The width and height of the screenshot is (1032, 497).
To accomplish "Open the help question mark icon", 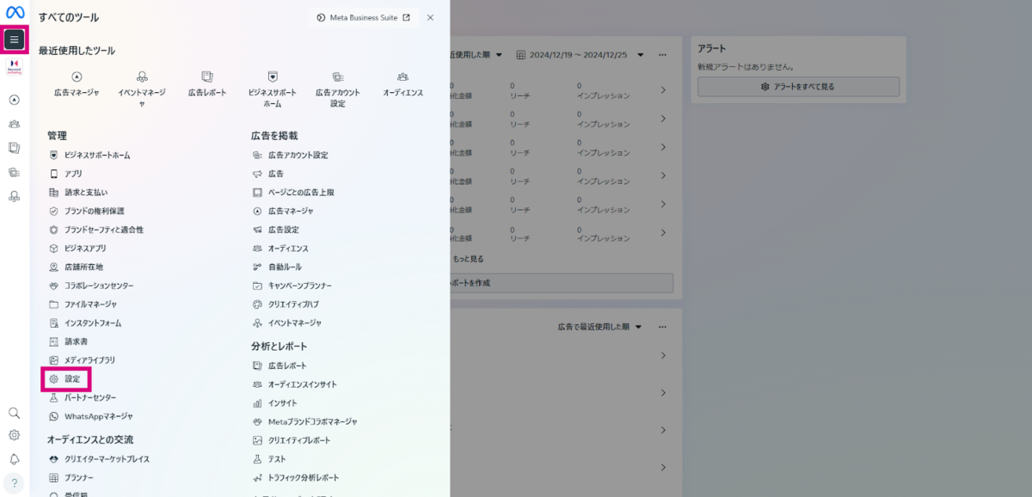I will coord(14,482).
